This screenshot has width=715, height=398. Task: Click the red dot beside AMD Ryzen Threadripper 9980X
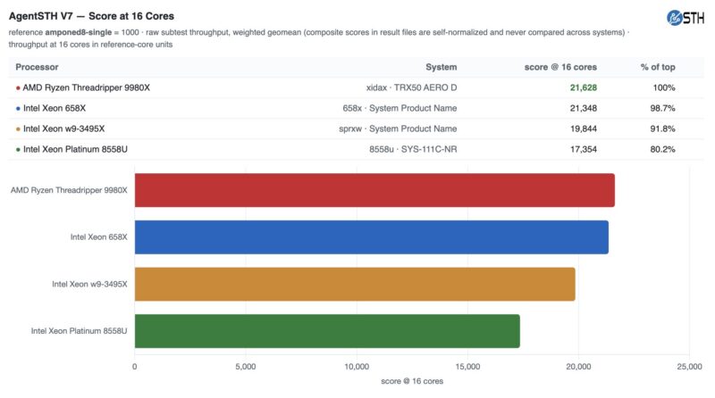(x=18, y=87)
